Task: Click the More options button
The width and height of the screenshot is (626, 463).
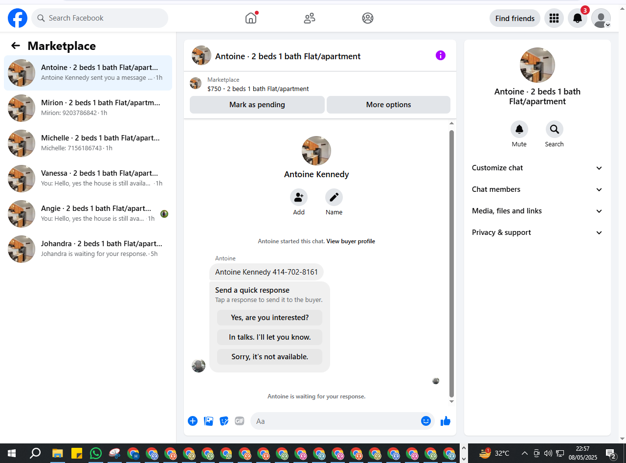Action: 388,105
